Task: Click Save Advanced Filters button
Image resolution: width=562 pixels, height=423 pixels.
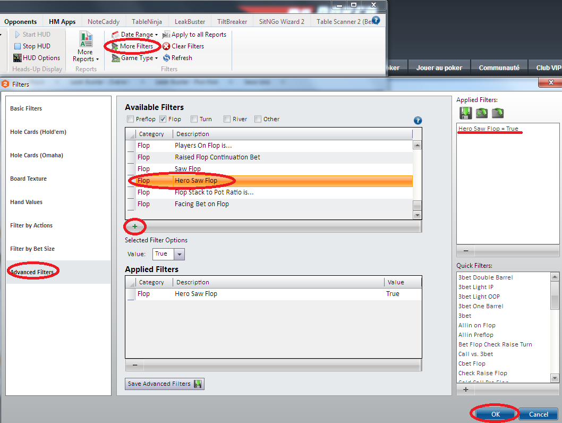Action: pos(165,384)
